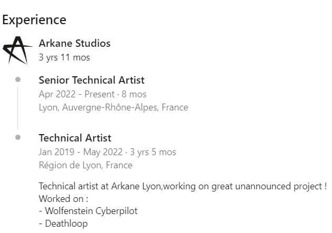Click the Lyon, Auvergne-Rhône-Alpes, France location
332x233 pixels.
click(x=113, y=107)
